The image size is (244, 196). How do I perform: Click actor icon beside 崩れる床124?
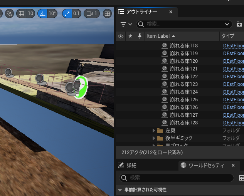coord(165,92)
